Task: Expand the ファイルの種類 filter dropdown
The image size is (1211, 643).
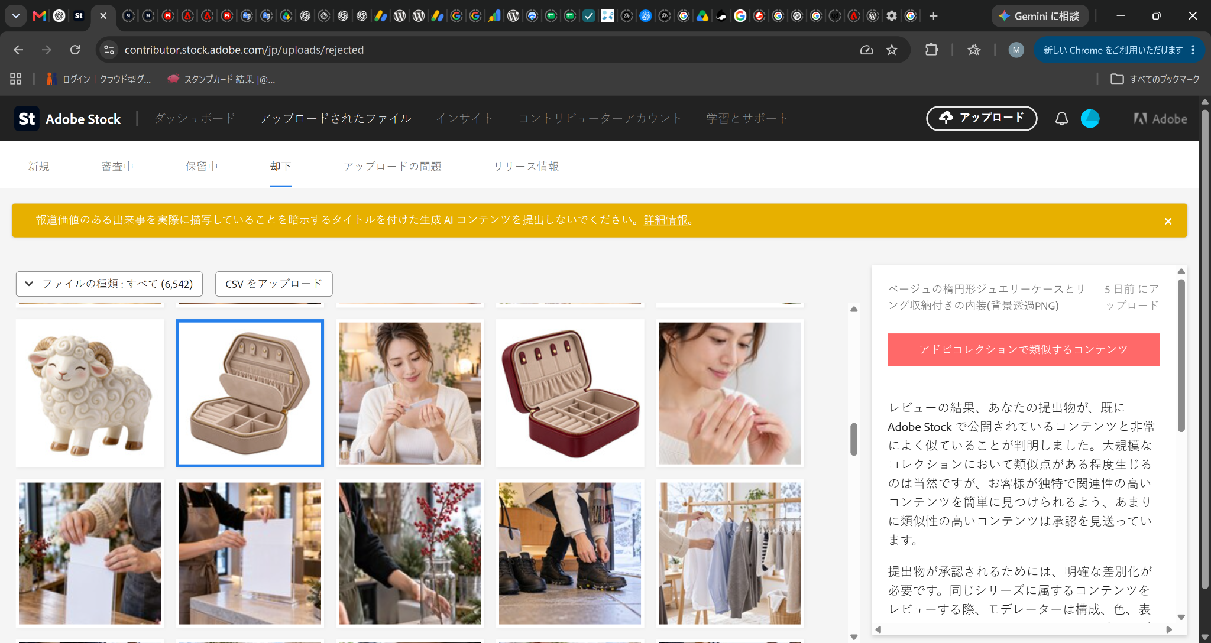Action: click(x=109, y=284)
